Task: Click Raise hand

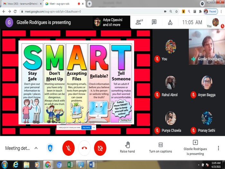Action: (127, 147)
